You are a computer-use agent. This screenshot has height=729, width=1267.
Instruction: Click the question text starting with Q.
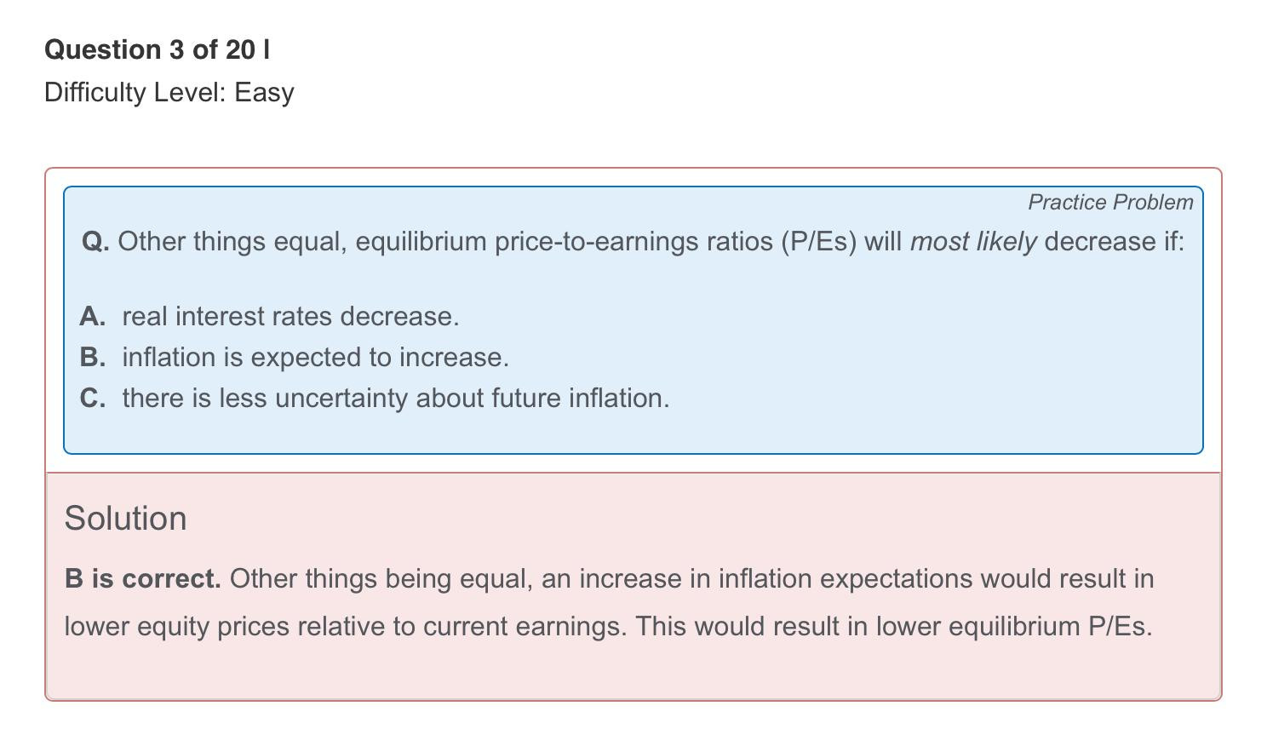click(633, 241)
